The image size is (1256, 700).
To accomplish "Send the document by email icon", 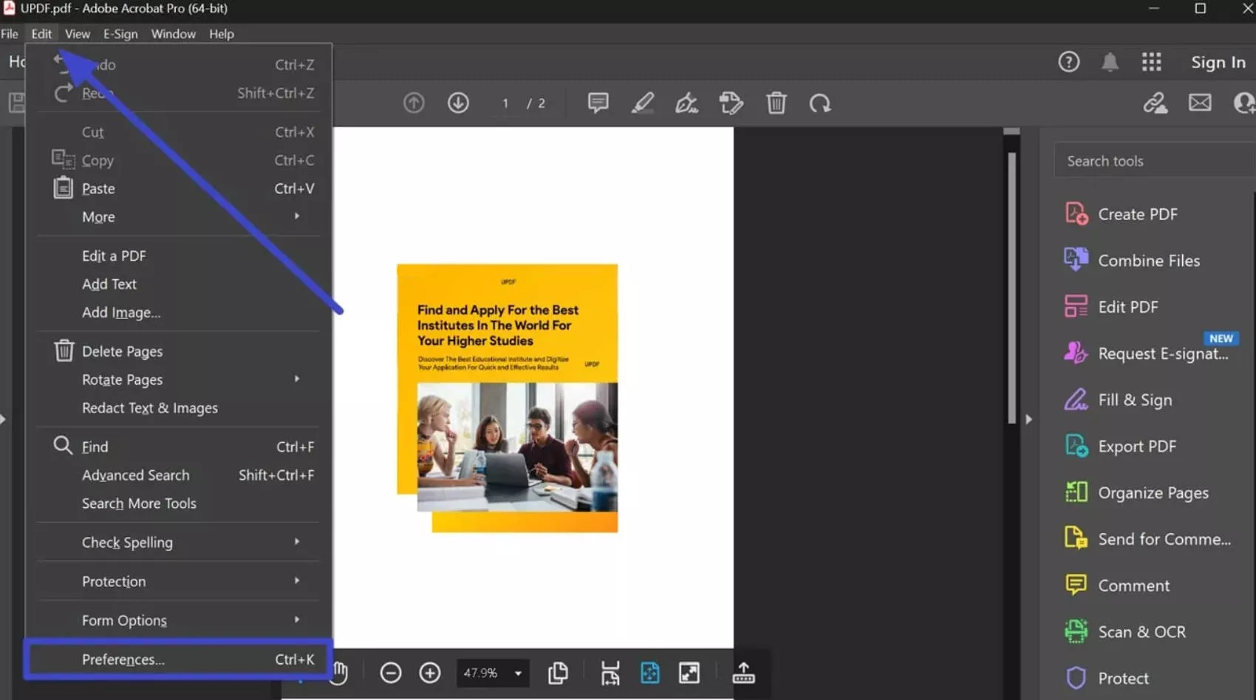I will [1199, 103].
